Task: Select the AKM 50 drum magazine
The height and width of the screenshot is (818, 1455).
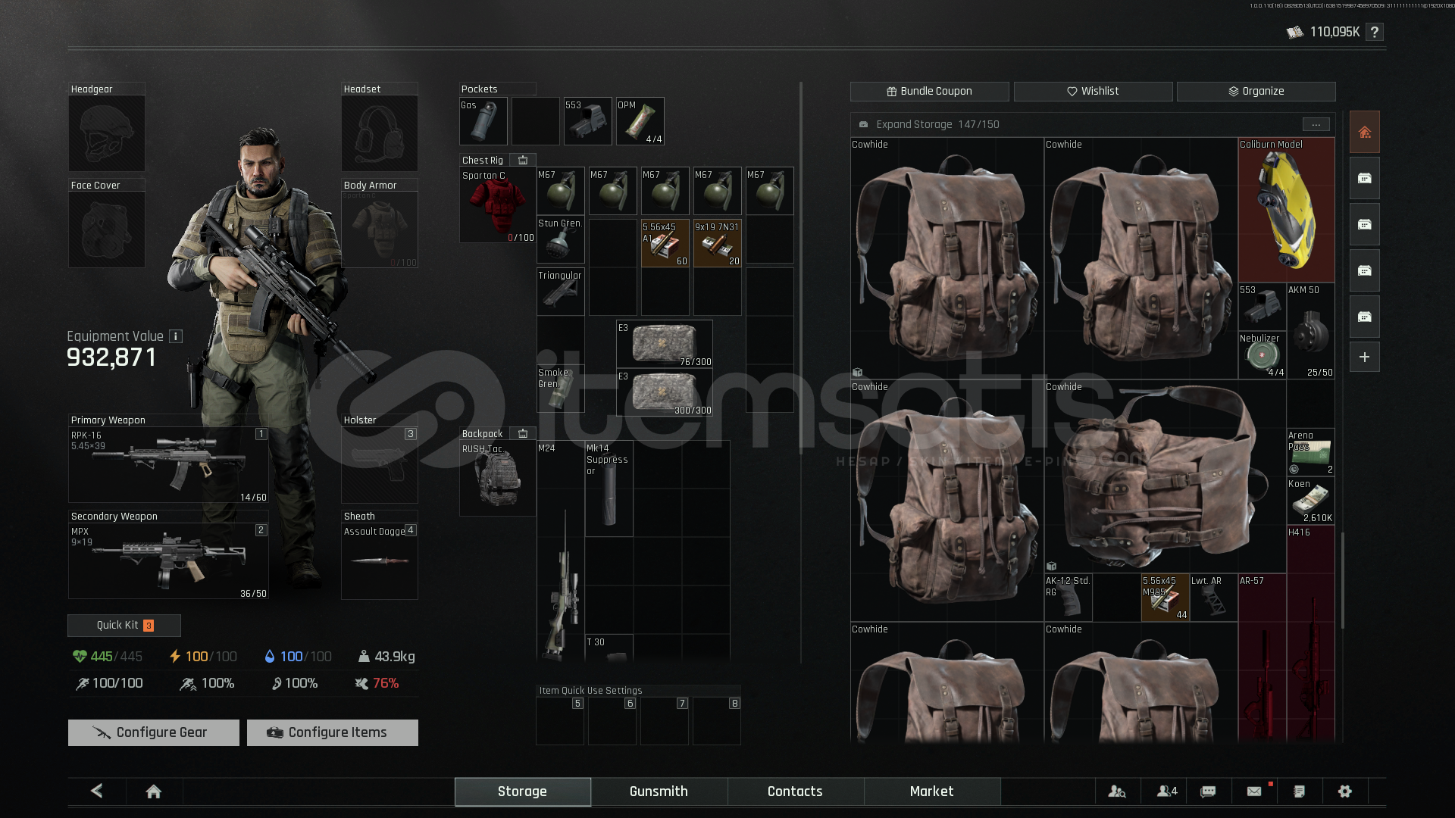Action: pyautogui.click(x=1310, y=331)
